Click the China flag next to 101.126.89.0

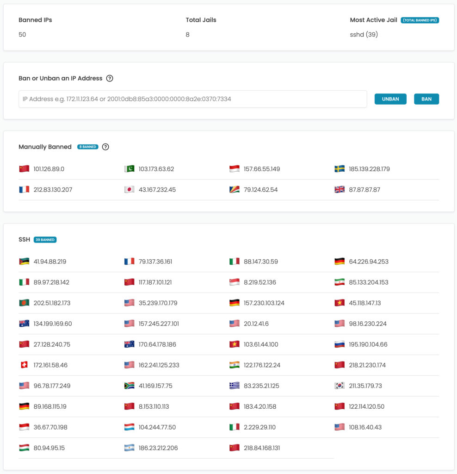click(x=24, y=168)
